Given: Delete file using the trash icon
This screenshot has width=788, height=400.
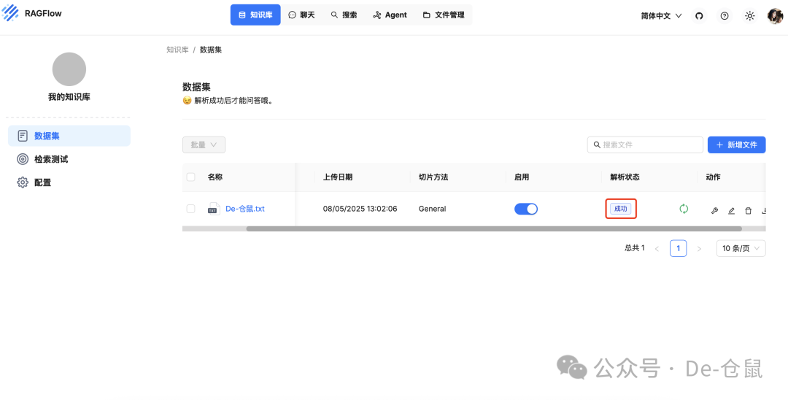Looking at the screenshot, I should (x=748, y=211).
